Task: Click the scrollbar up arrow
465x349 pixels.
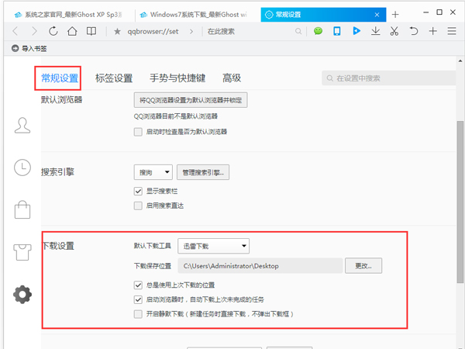Action: click(x=460, y=60)
